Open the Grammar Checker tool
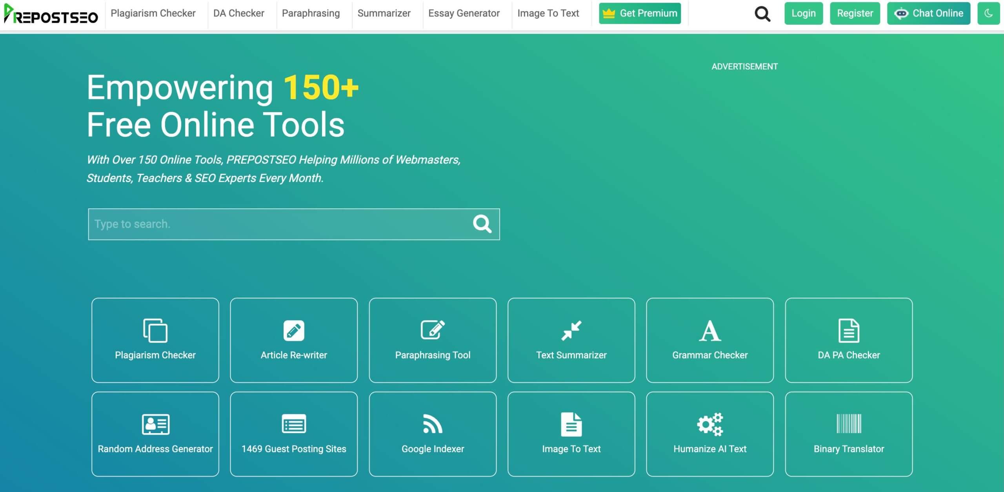This screenshot has width=1004, height=492. pyautogui.click(x=710, y=341)
